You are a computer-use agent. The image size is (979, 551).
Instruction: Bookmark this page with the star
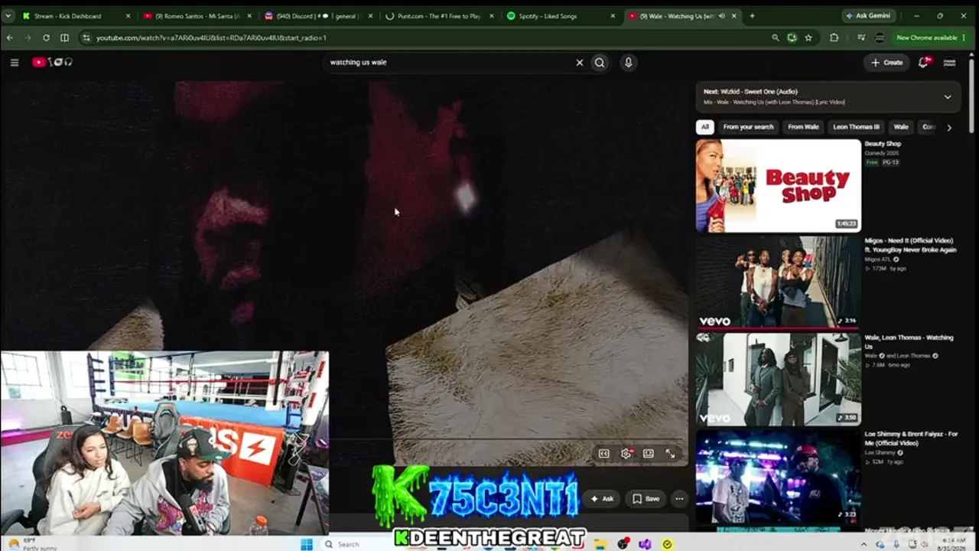pos(808,37)
